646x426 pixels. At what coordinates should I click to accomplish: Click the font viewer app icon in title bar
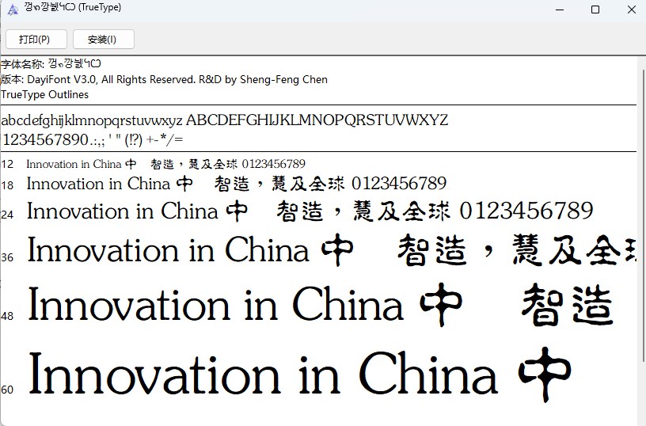[x=13, y=10]
